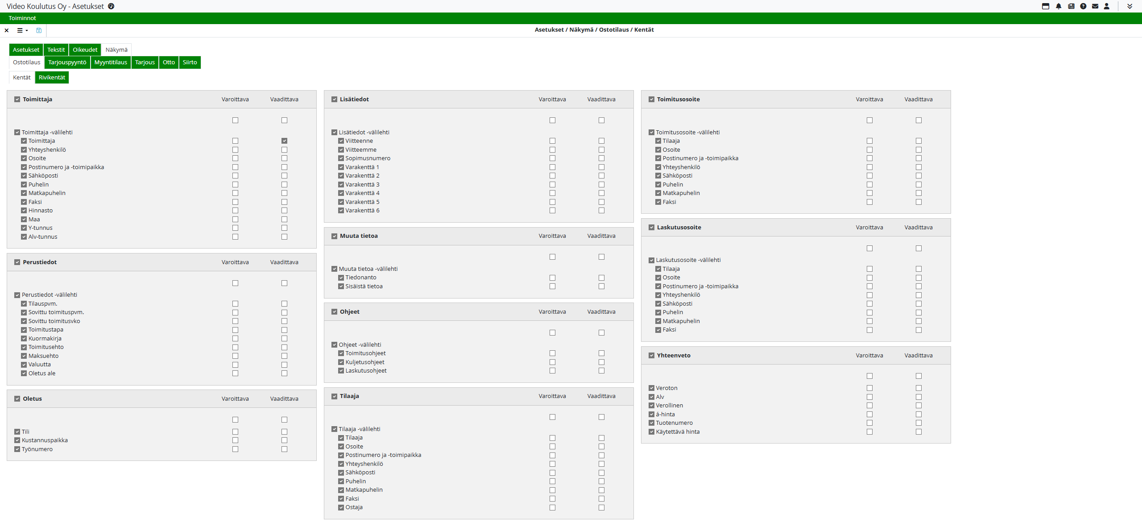Uncheck the Yhteyshenkilö field under Toimittaja

(x=24, y=150)
